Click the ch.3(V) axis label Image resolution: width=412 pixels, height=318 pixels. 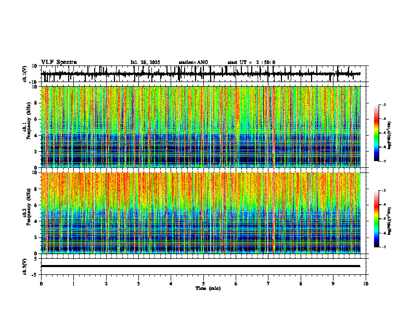tap(25, 267)
